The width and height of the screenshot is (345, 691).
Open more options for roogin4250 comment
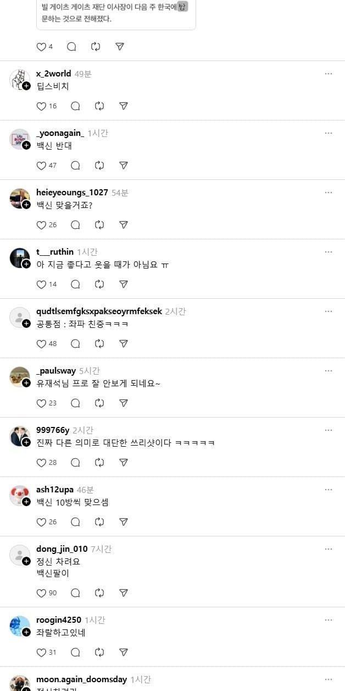click(329, 620)
